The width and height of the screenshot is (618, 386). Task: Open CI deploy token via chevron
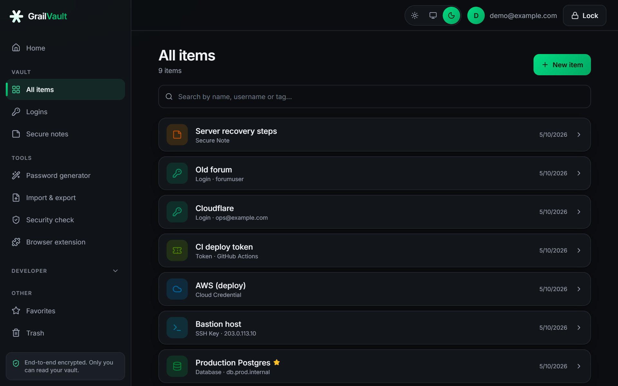point(579,250)
